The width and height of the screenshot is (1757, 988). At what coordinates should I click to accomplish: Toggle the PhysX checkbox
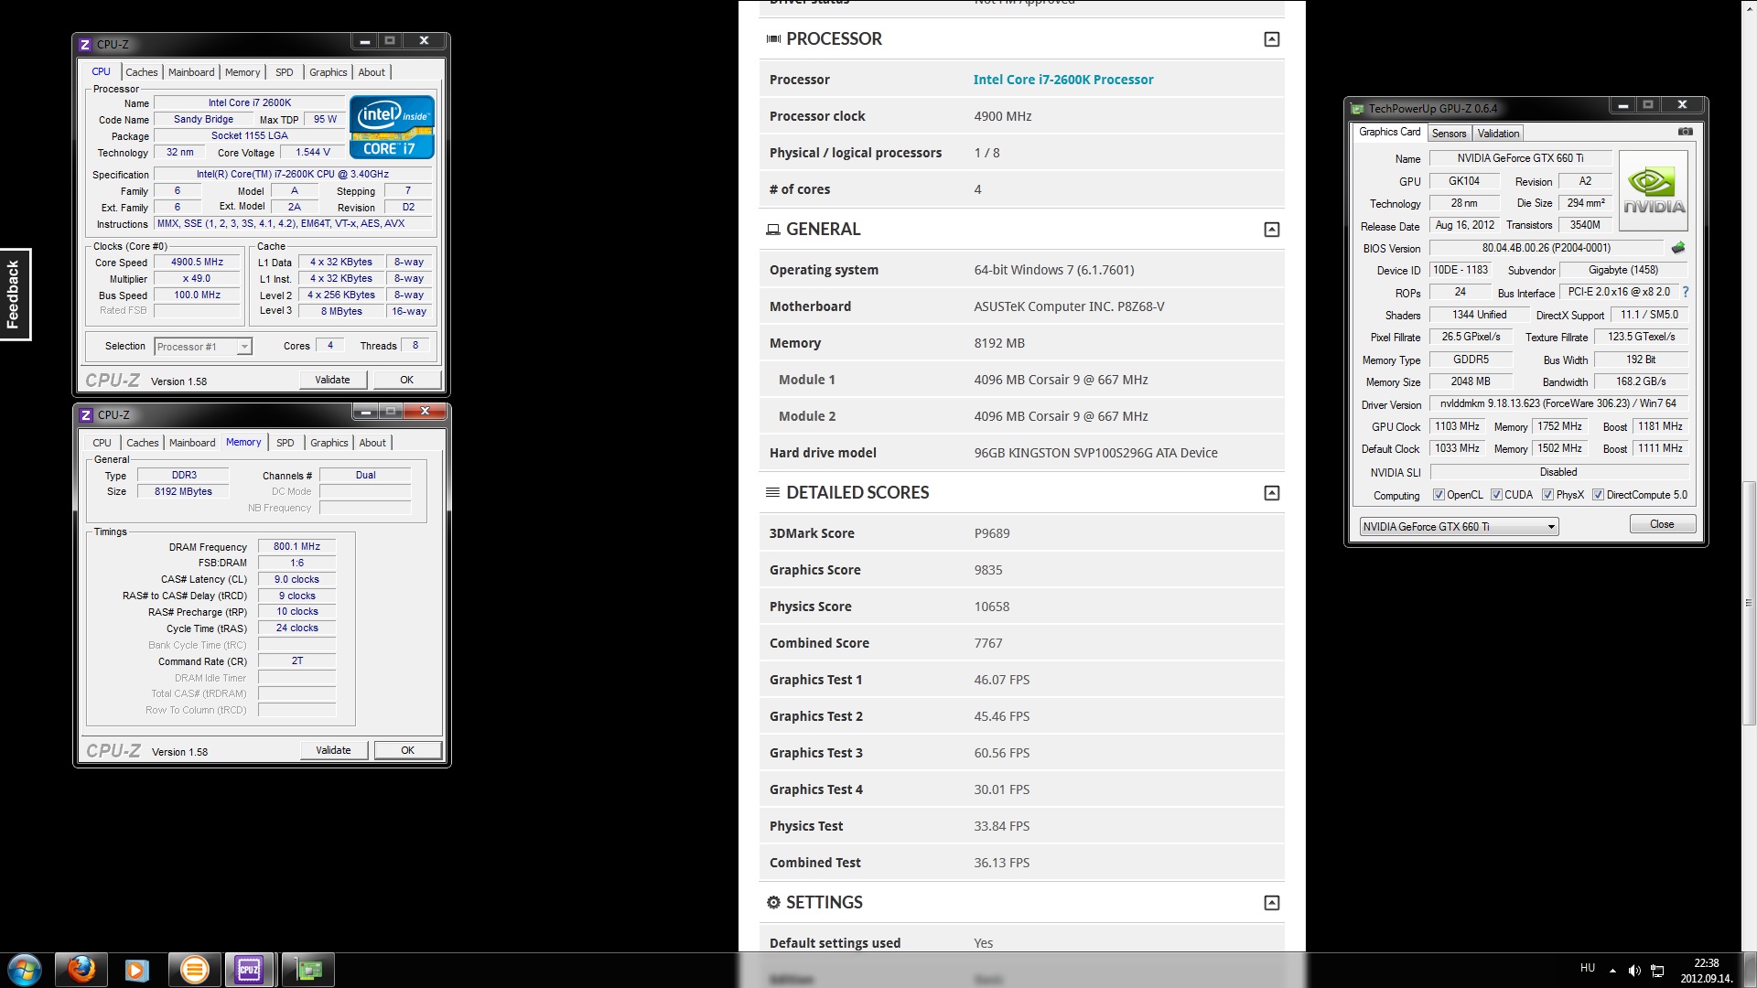pyautogui.click(x=1547, y=495)
